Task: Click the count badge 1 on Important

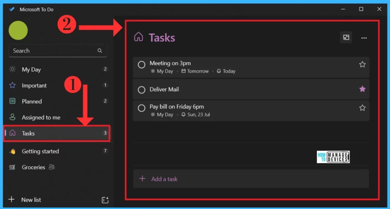Action: point(105,85)
